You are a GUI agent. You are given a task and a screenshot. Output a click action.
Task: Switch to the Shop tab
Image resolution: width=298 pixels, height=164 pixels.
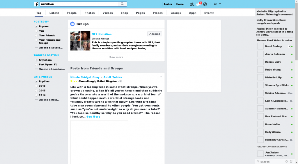[x=124, y=13]
